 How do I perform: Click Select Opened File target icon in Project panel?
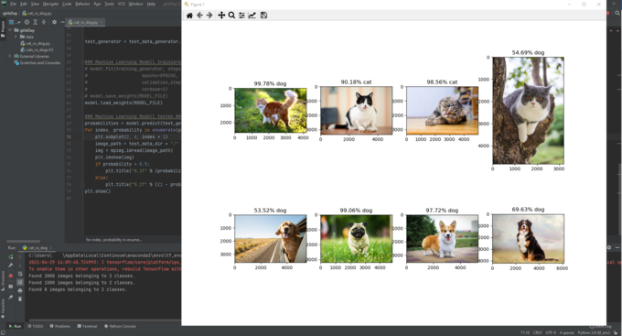[27, 22]
